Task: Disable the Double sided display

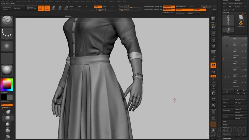Action: [200, 10]
